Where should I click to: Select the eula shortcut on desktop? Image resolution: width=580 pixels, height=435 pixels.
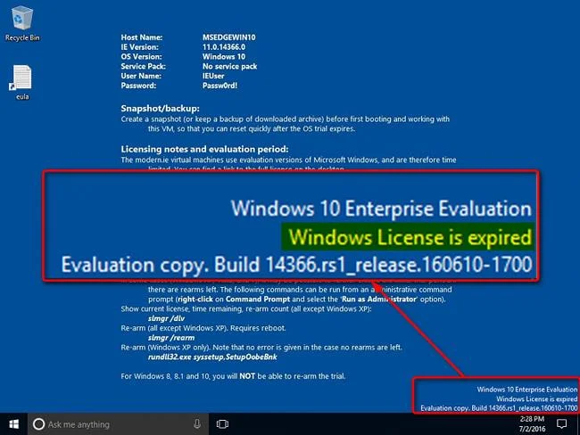point(22,82)
